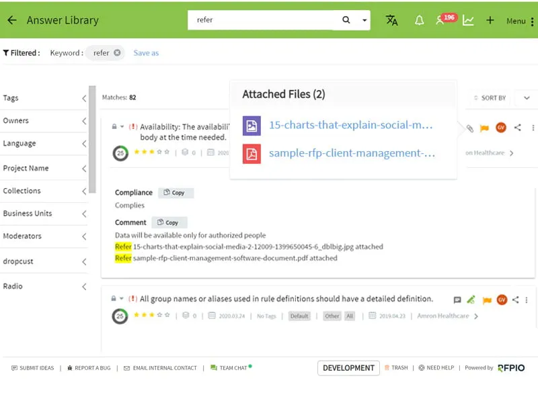
Task: Toggle the 'Other' filter chip
Action: [333, 316]
